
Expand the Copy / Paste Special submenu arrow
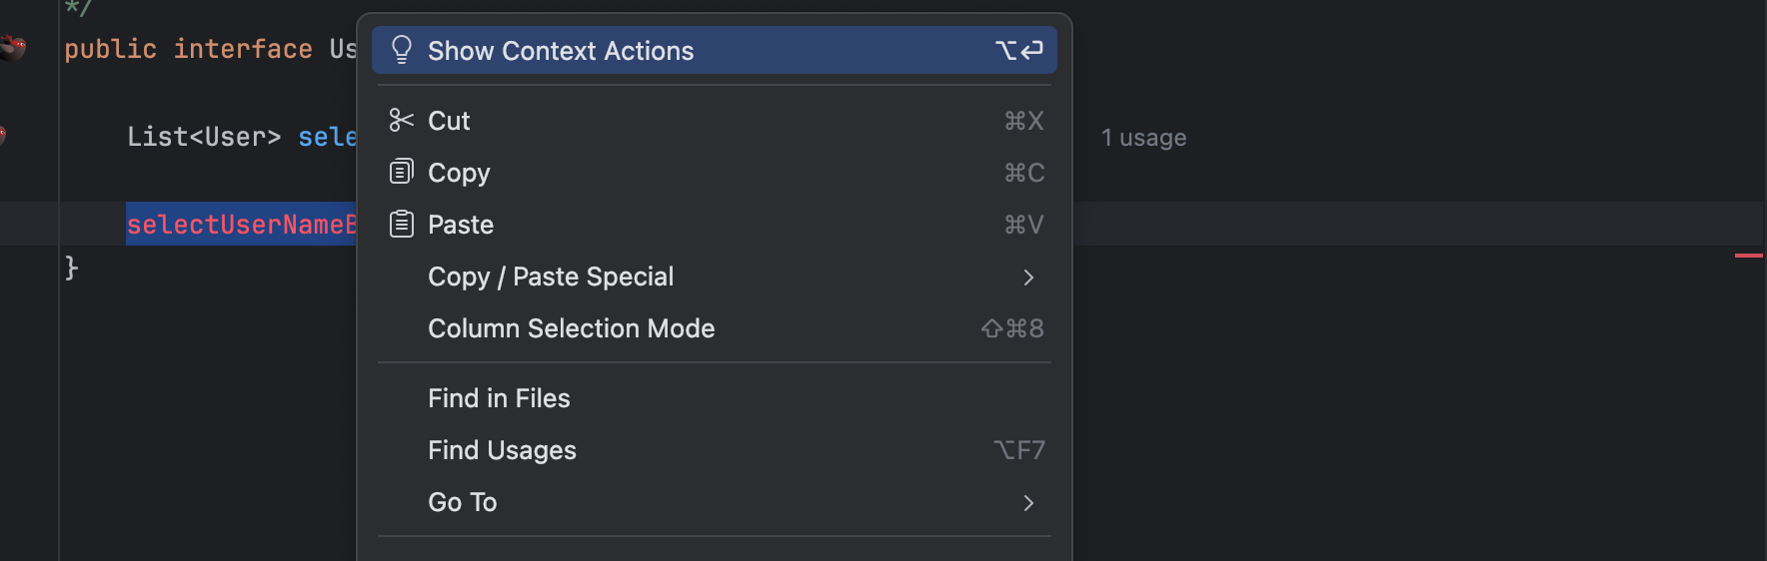1028,278
